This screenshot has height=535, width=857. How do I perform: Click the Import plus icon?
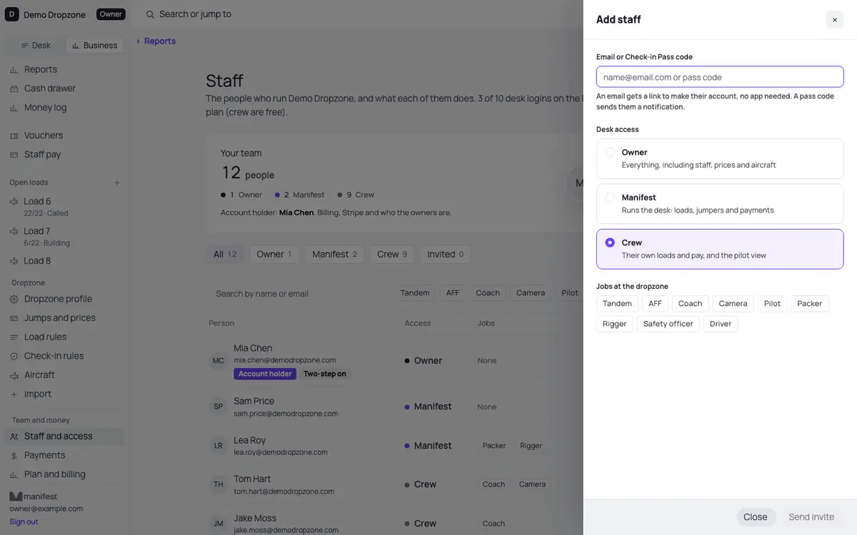click(14, 394)
